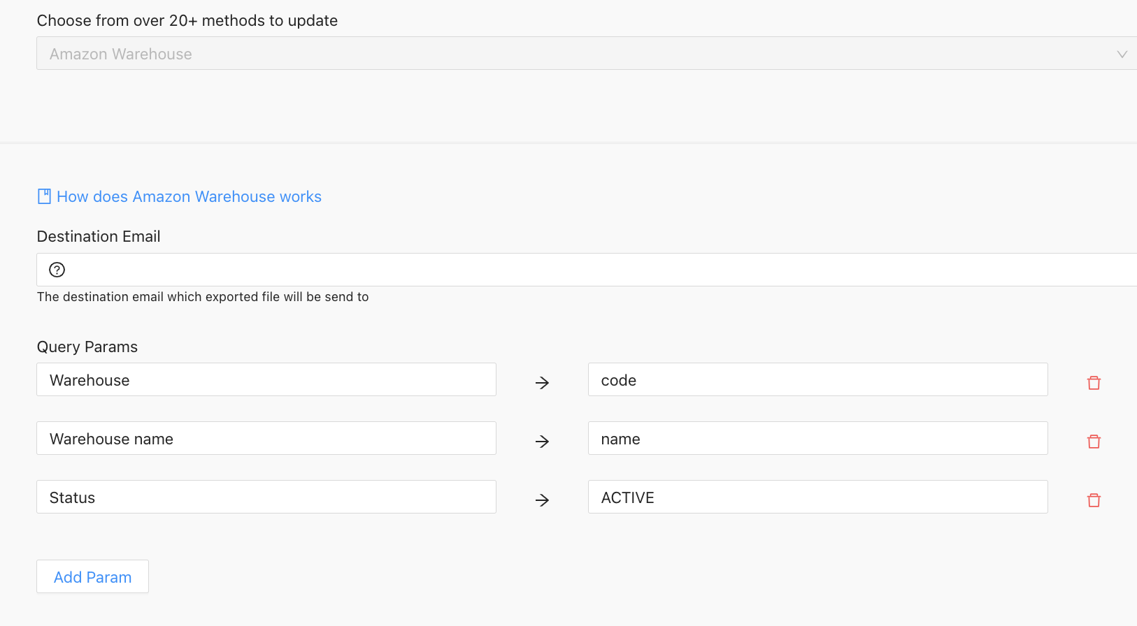Focus the Destination Email input field
1137x626 pixels.
(x=587, y=270)
